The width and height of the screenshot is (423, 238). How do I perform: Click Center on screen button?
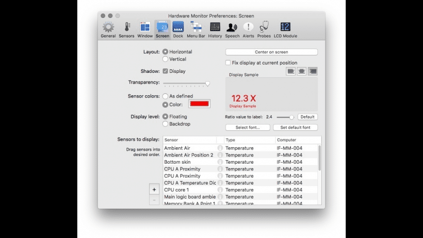tap(271, 52)
